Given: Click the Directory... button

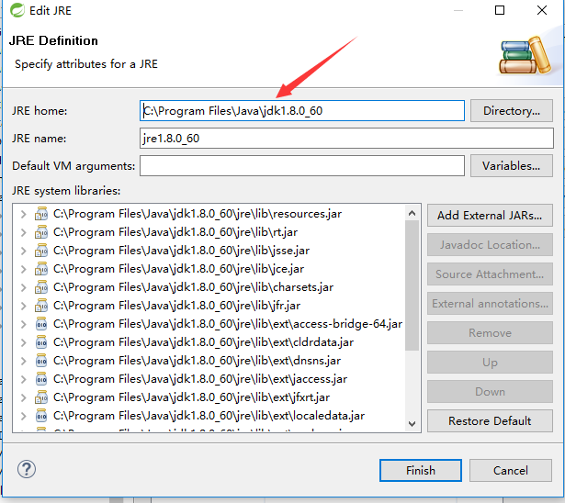Looking at the screenshot, I should (x=512, y=111).
